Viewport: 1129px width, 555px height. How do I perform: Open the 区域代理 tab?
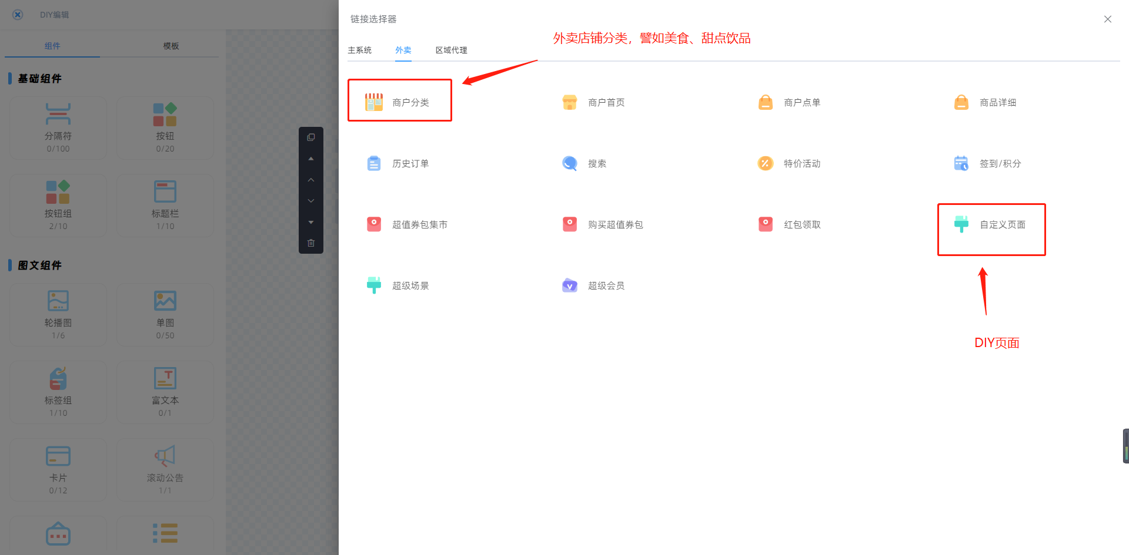click(x=451, y=50)
